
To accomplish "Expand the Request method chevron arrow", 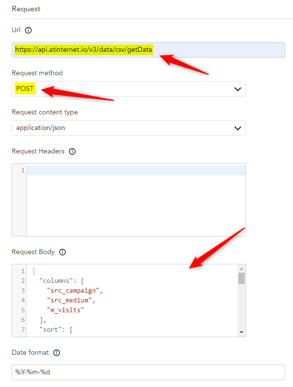I will [x=238, y=89].
